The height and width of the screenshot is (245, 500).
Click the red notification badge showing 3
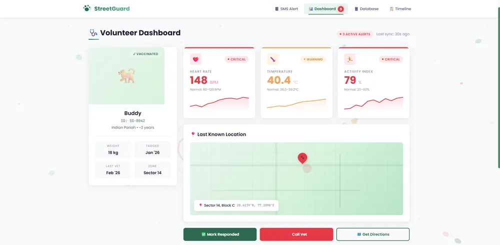tap(340, 9)
